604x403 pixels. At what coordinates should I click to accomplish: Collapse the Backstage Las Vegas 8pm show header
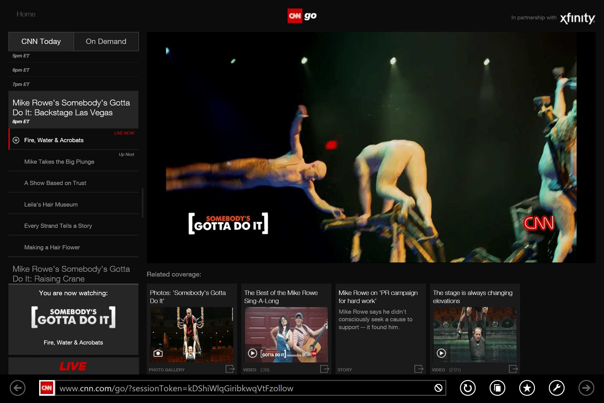(73, 110)
